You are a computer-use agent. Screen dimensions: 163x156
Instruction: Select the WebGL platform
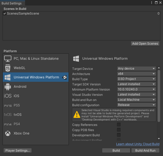36,68
